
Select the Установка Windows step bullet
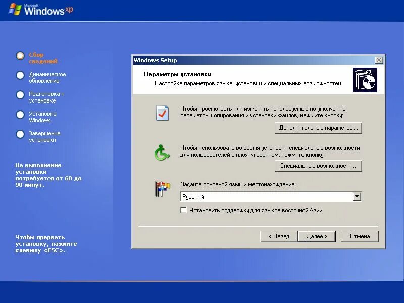pos(20,115)
